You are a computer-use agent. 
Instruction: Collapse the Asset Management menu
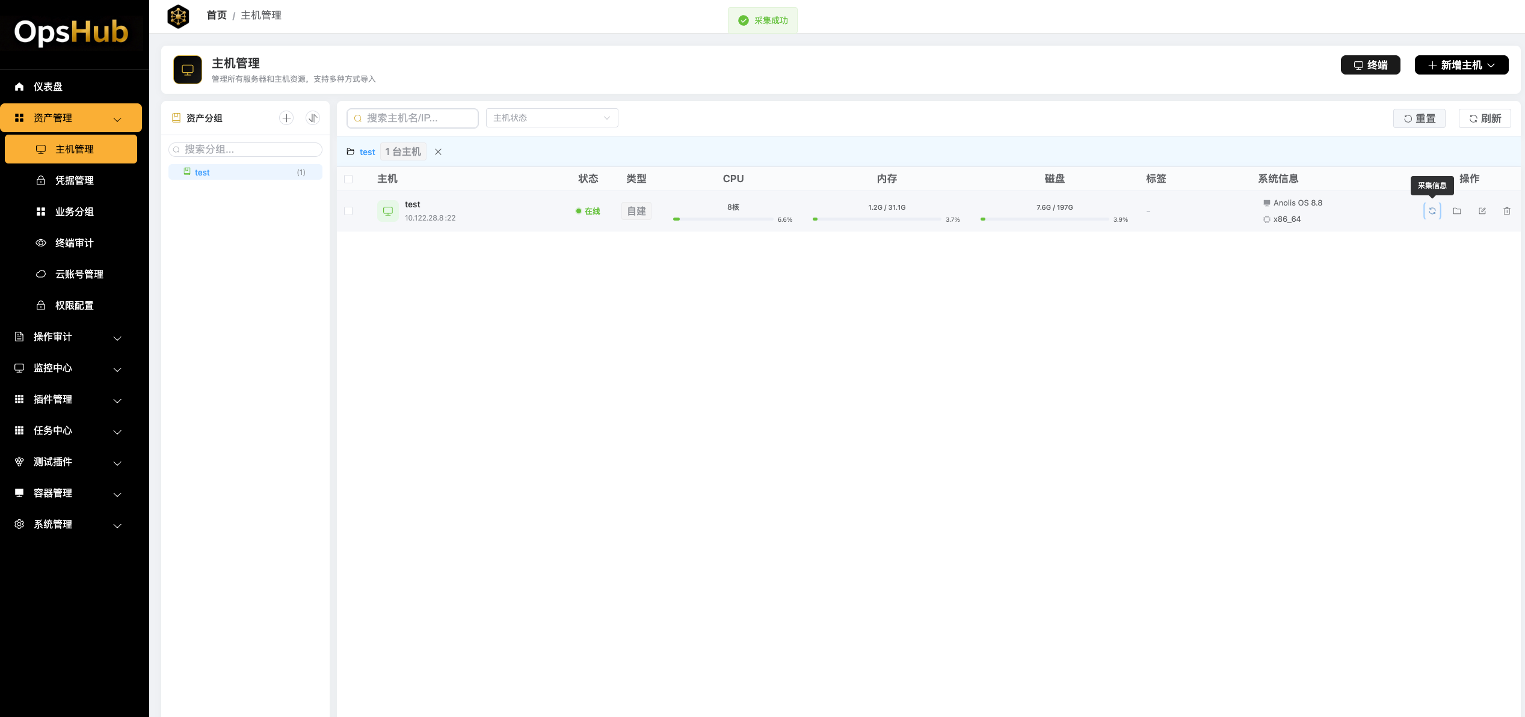(x=71, y=118)
